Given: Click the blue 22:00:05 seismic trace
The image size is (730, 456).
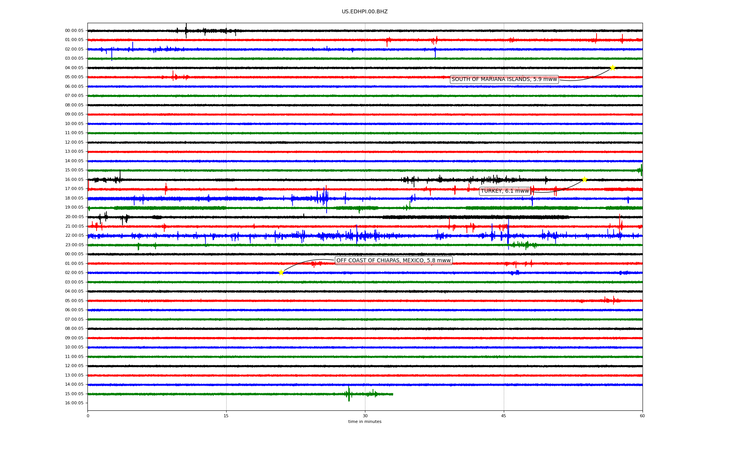Looking at the screenshot, I should (365, 236).
